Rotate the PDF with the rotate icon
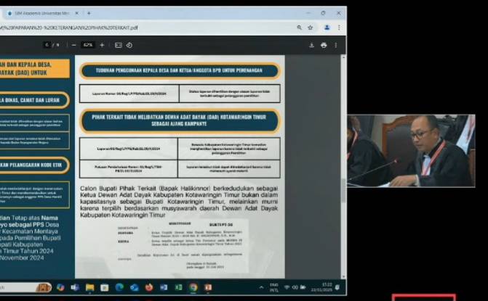Viewport: 488px width, 301px height. (x=129, y=45)
